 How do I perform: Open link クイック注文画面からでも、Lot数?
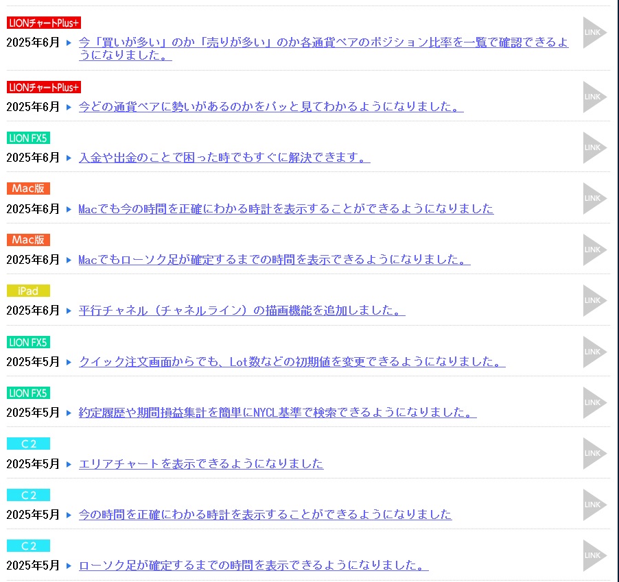(x=292, y=361)
